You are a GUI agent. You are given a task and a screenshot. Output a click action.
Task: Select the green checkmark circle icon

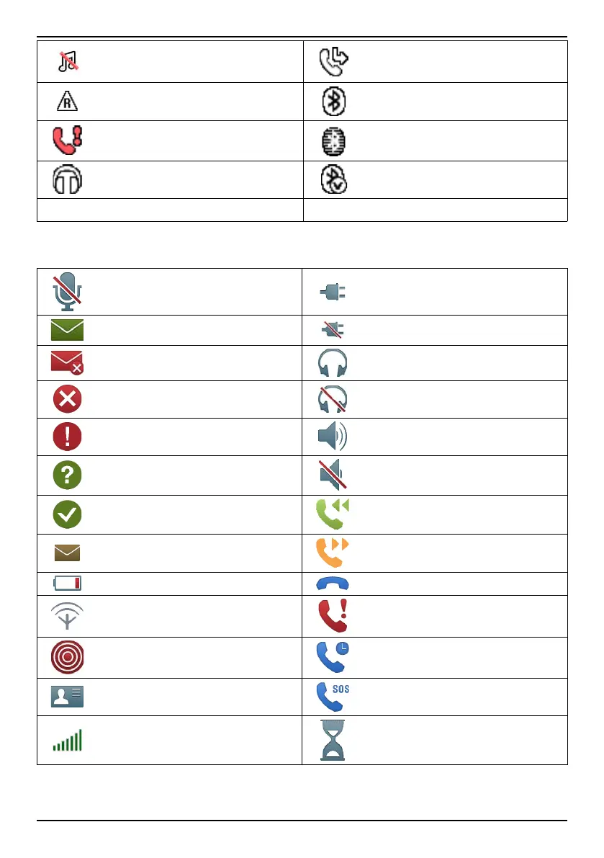tap(67, 514)
